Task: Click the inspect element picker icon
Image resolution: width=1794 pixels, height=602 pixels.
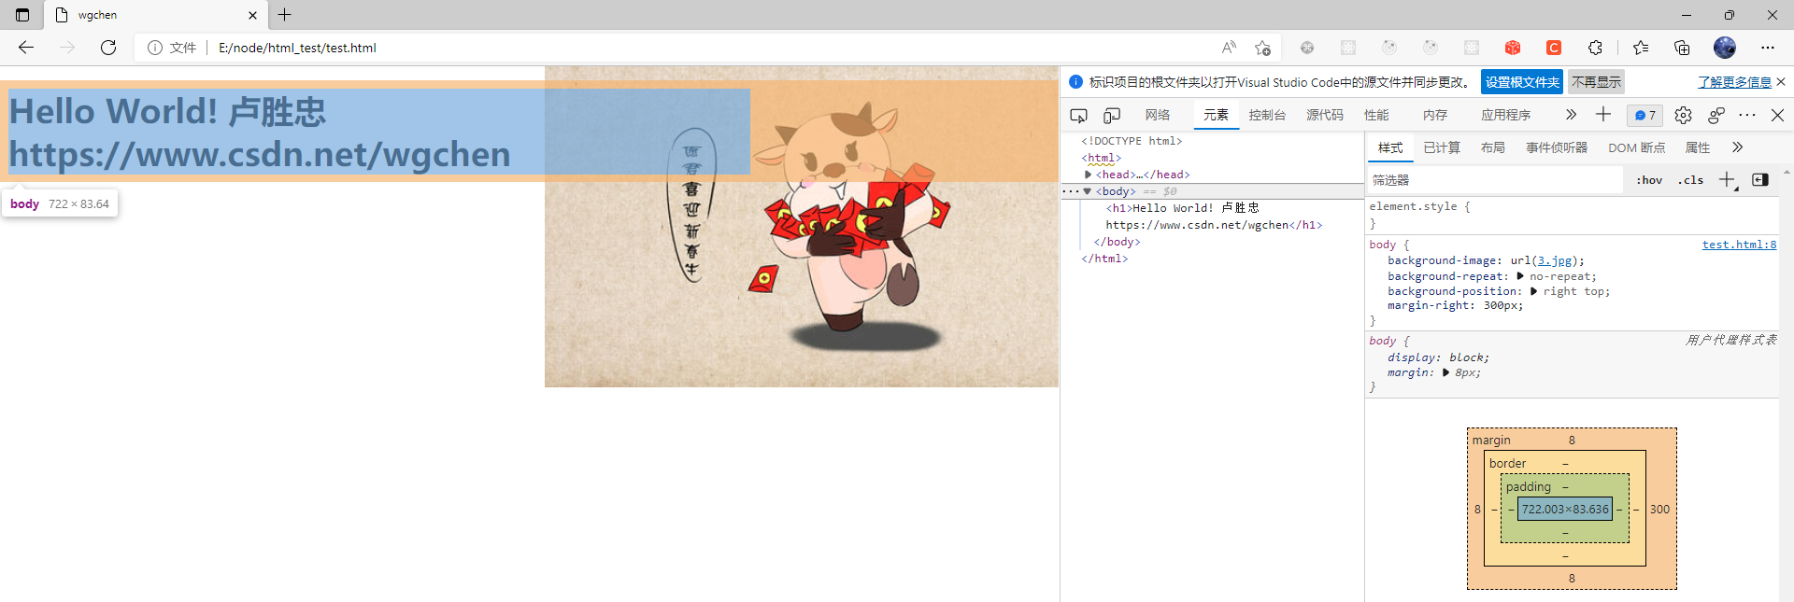Action: point(1078,116)
